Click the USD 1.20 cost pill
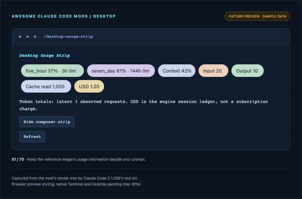This screenshot has height=199, width=302. (x=89, y=86)
